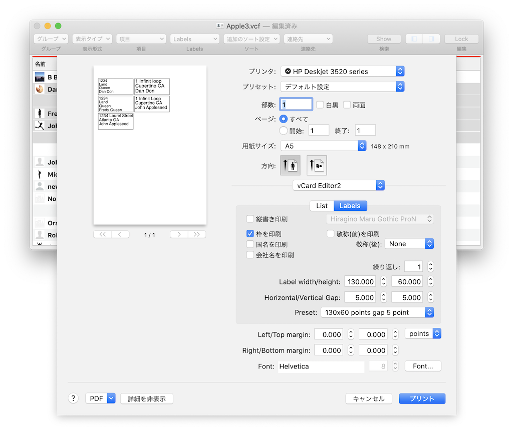The width and height of the screenshot is (513, 429).
Task: Open プリセット デフォルト設定 dropdown
Action: click(x=343, y=87)
